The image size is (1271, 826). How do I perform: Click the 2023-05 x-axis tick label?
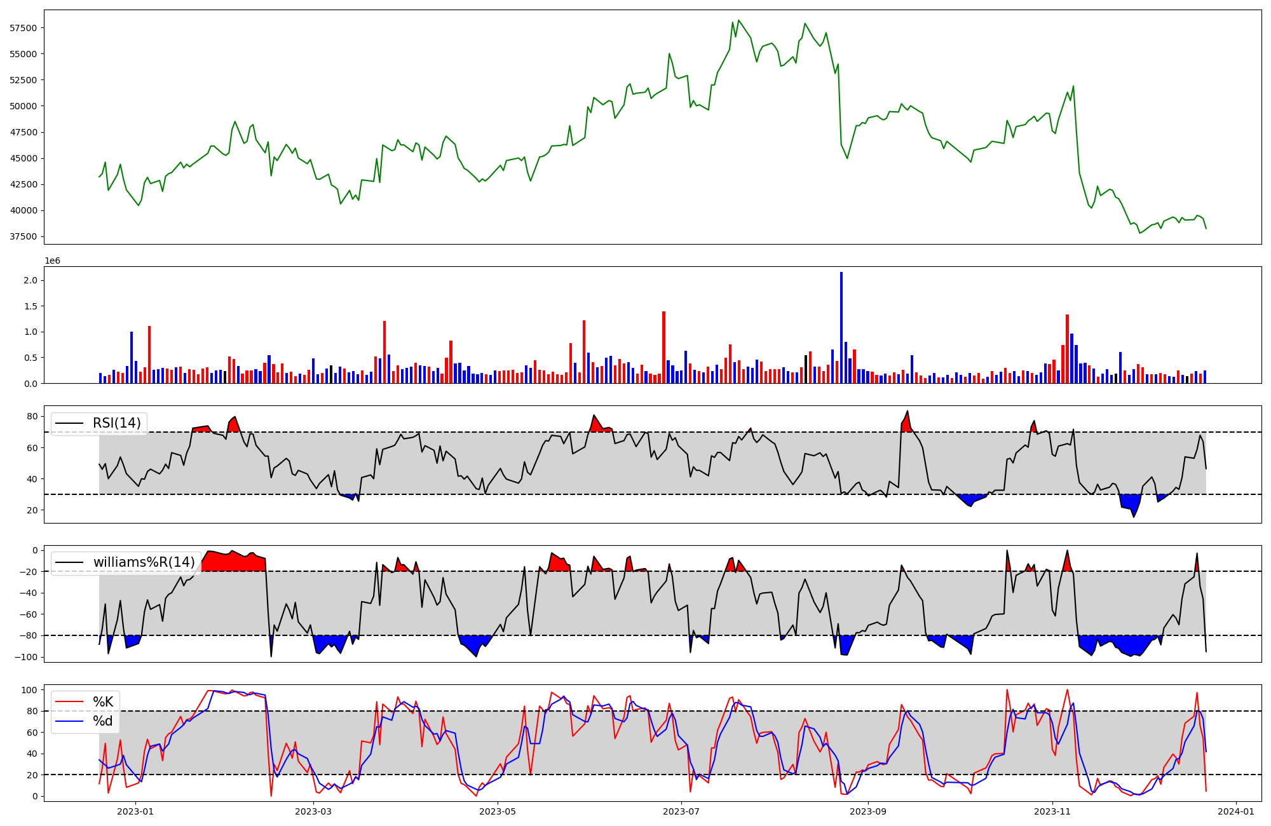pyautogui.click(x=498, y=811)
